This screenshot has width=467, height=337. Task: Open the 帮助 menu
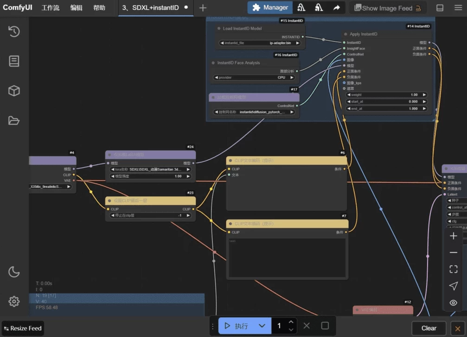pos(99,8)
